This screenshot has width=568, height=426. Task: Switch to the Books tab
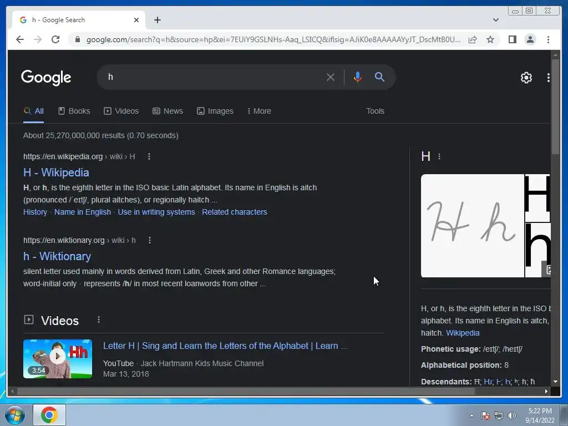74,111
